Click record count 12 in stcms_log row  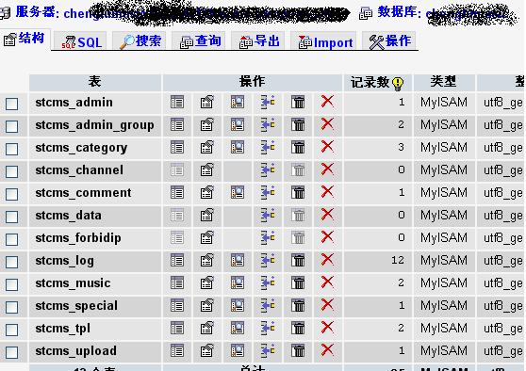coord(398,260)
